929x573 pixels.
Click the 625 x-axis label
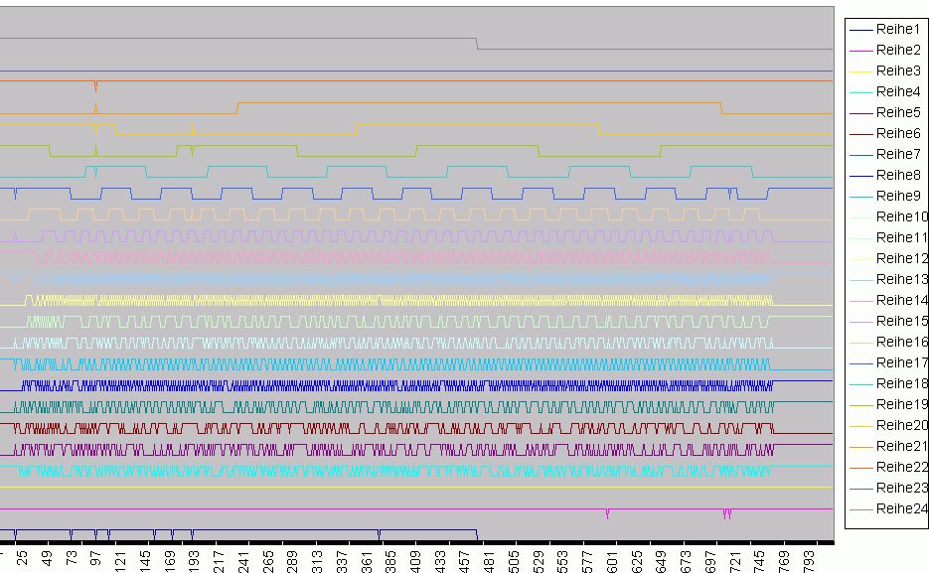pyautogui.click(x=636, y=562)
